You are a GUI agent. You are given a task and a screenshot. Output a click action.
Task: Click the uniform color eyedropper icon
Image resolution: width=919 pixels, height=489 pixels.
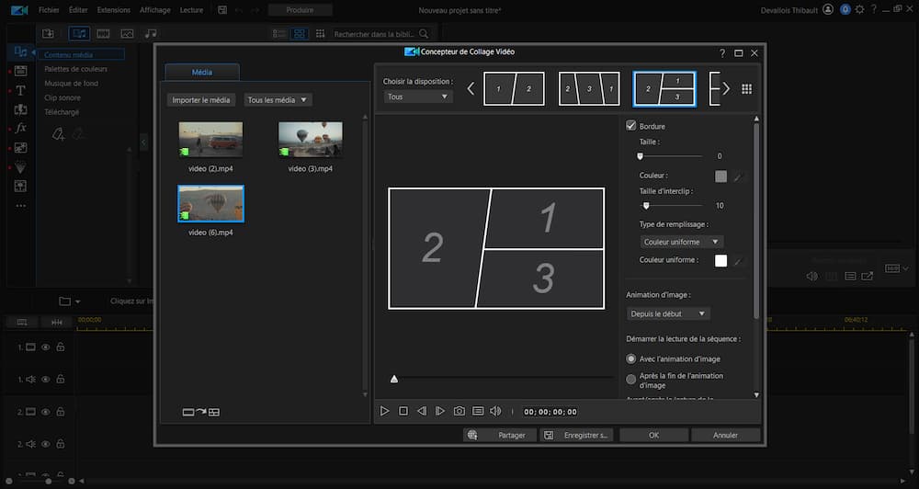click(738, 261)
